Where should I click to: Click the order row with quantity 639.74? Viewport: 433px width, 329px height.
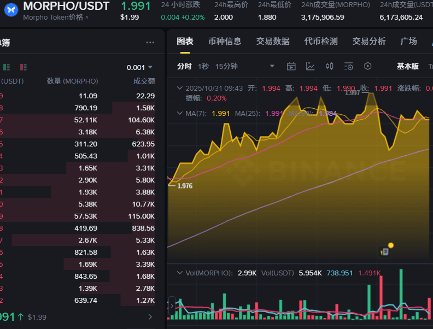77,300
